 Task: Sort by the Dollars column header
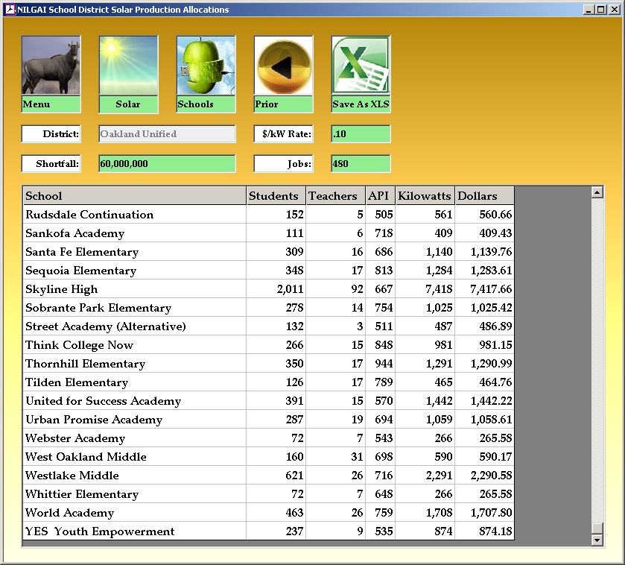pos(485,196)
